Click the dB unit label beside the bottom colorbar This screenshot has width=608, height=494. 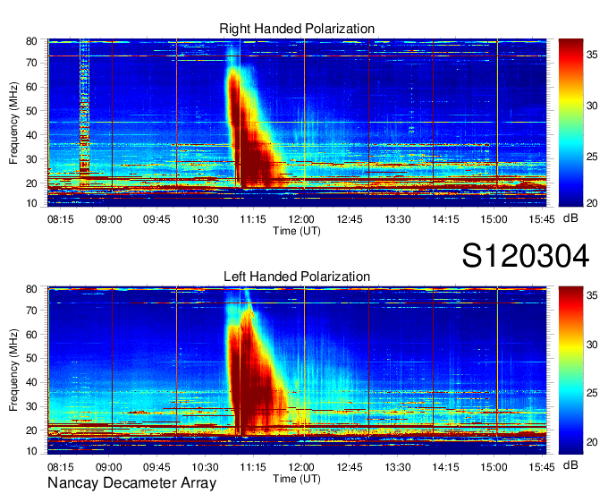pyautogui.click(x=570, y=464)
